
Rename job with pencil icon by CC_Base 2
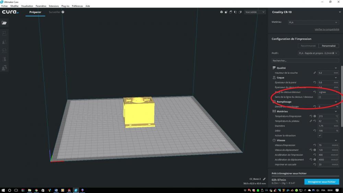coord(264,179)
